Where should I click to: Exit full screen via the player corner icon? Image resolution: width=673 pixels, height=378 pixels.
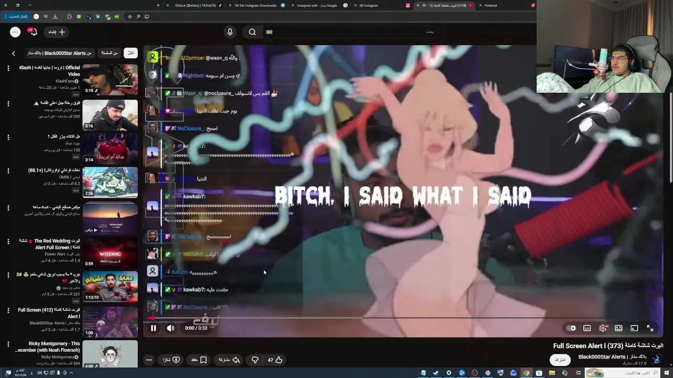point(650,328)
